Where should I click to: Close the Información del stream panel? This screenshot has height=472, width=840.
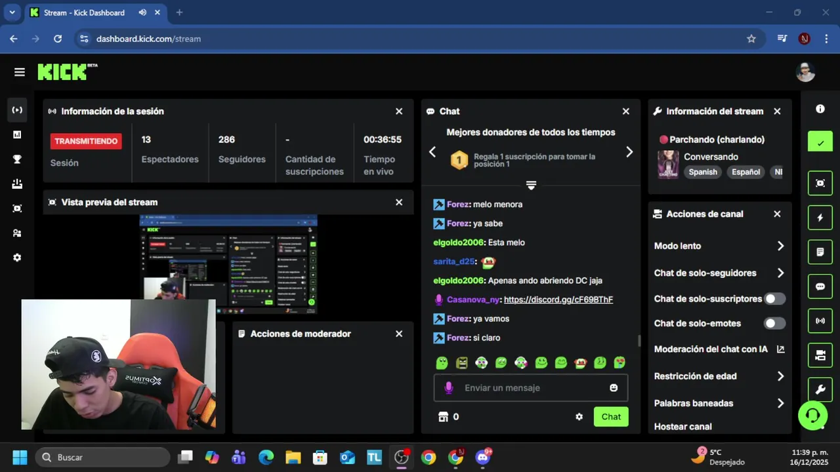point(777,111)
